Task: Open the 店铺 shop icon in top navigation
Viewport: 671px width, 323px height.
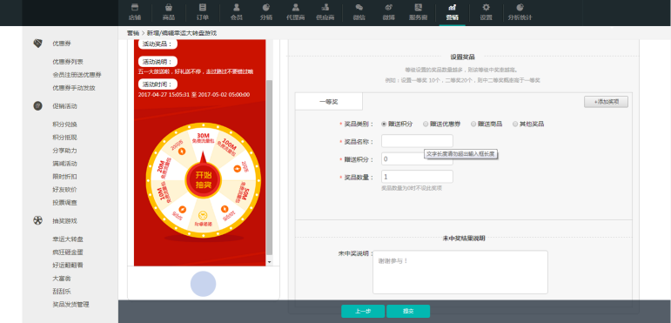Action: [x=134, y=7]
